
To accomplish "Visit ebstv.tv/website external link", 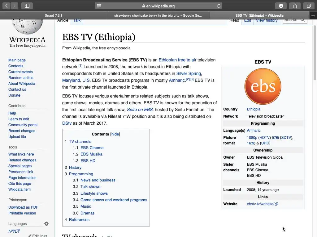I will pos(262,204).
